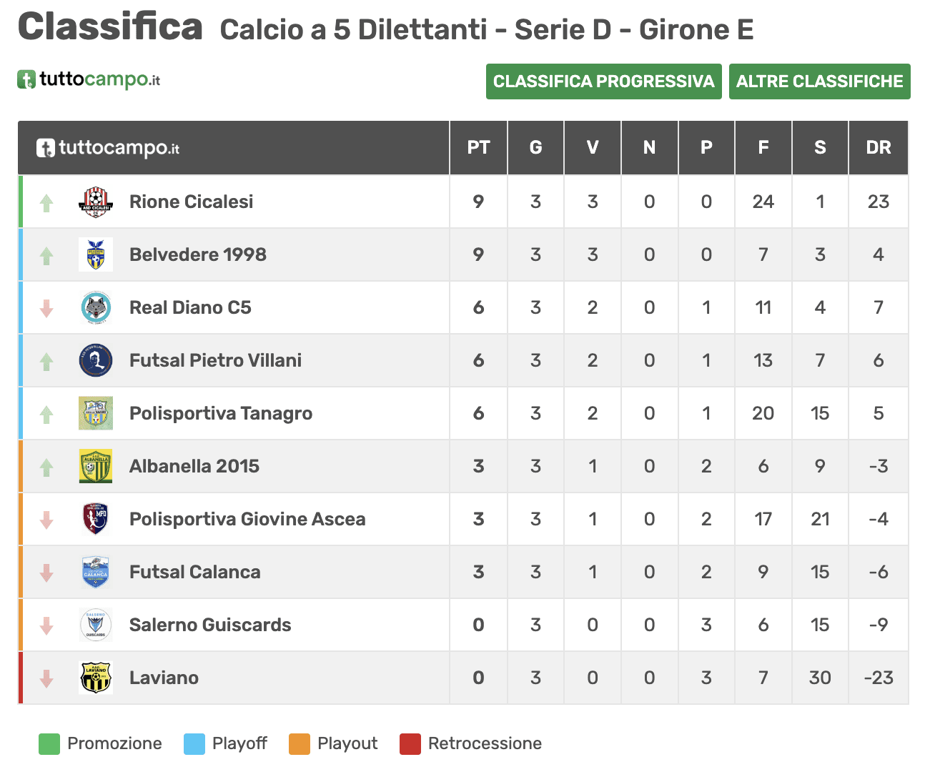Viewport: 925px width, 772px height.
Task: Click the Real Diano C5 wolf logo
Action: [x=96, y=308]
